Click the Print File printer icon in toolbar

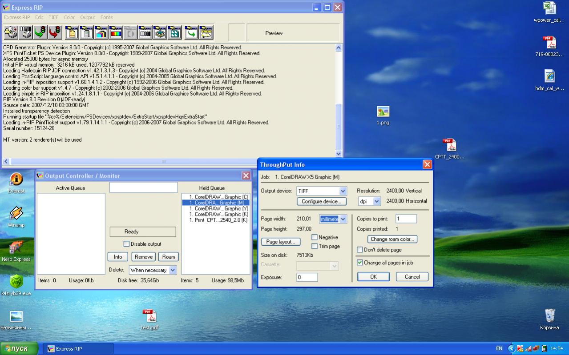pos(11,32)
